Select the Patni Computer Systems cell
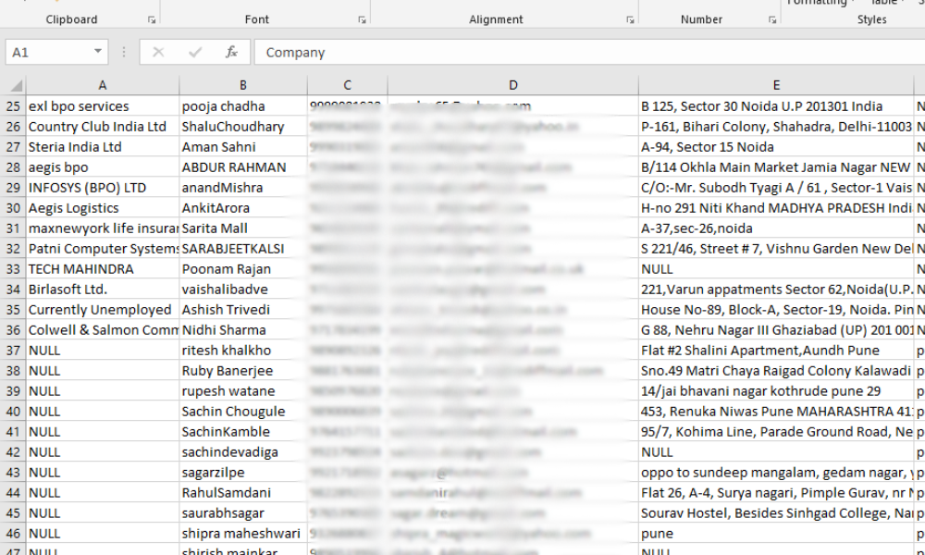Viewport: 925px width, 555px height. pos(103,249)
